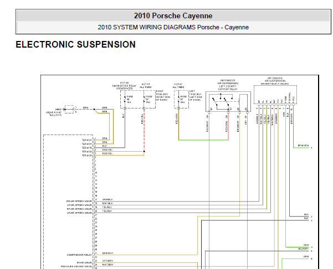Screen dimensions: 333x269
Task: Click the 'WHT/BLK' wire label at pin 18
Action: click(x=107, y=204)
